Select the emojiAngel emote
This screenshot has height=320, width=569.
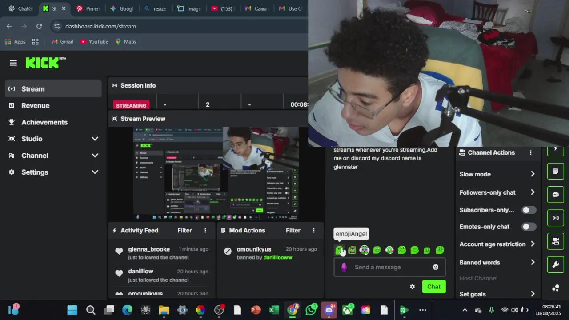[339, 250]
